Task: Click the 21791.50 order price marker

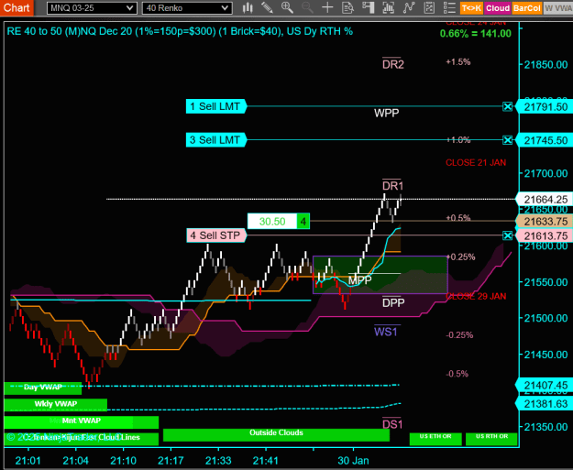Action: point(545,107)
